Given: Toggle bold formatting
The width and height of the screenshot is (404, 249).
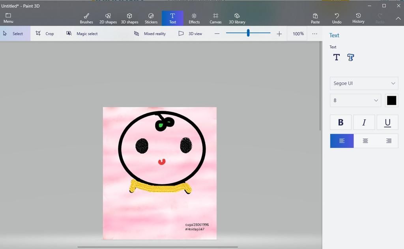Looking at the screenshot, I should point(340,123).
